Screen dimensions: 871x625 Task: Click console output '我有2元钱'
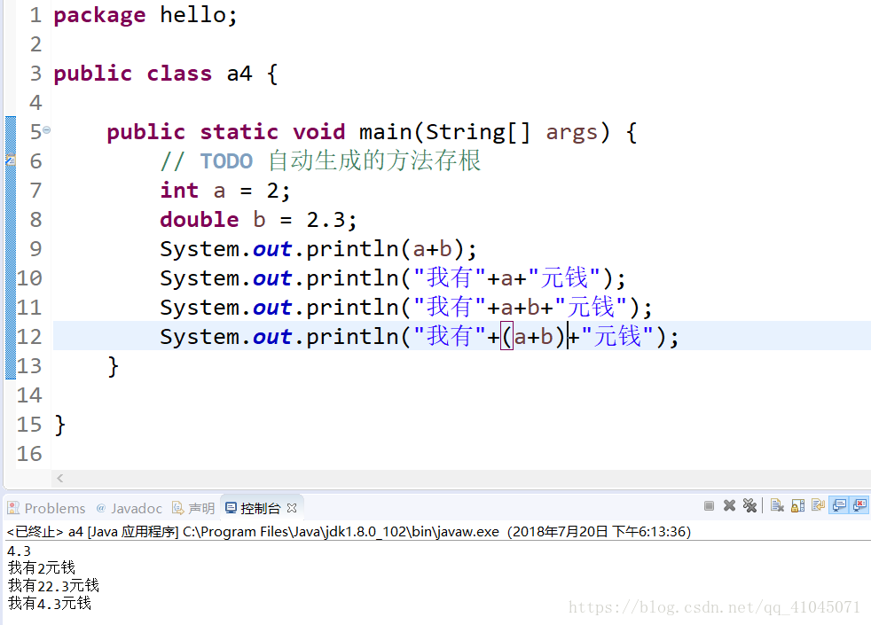tap(41, 568)
